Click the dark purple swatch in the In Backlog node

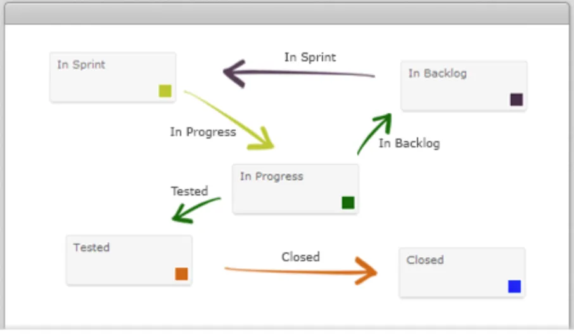pyautogui.click(x=516, y=99)
